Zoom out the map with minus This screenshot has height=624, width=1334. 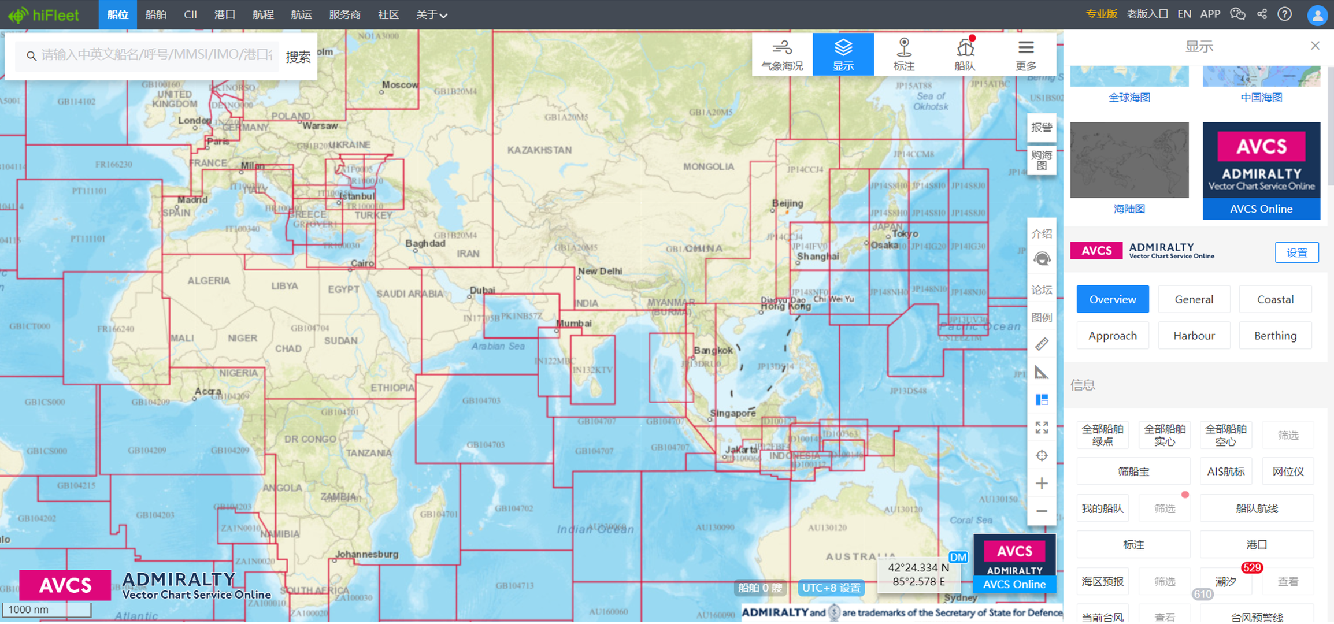[1042, 511]
